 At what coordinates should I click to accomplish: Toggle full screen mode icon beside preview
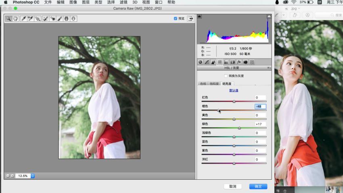[x=190, y=19]
